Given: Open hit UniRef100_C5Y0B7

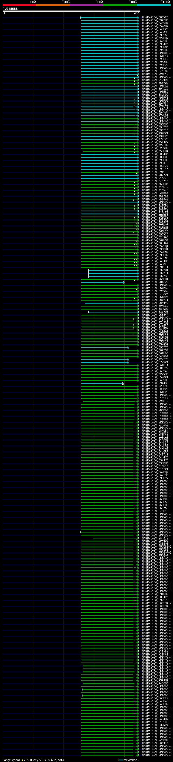Looking at the screenshot, I should [x=155, y=26].
